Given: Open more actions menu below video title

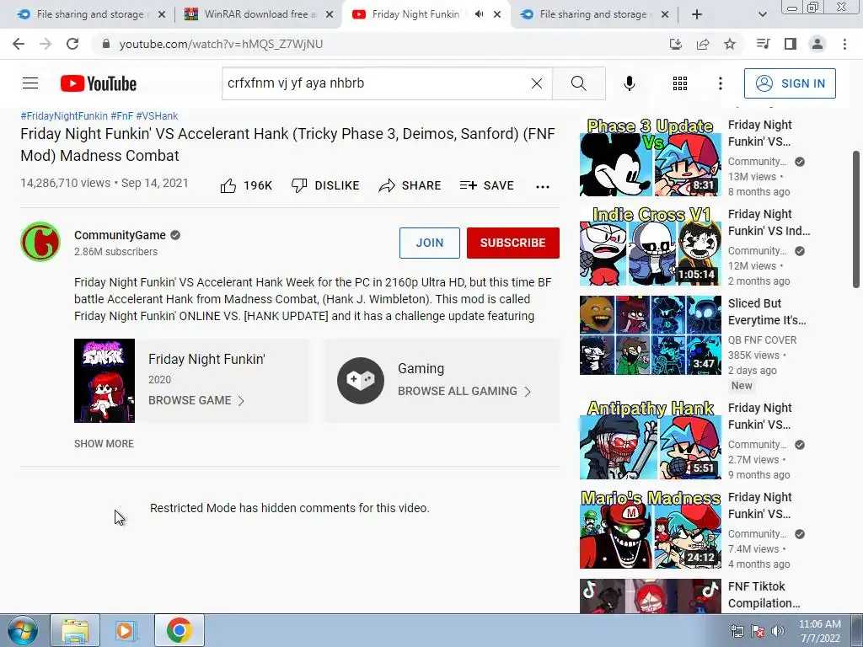Looking at the screenshot, I should click(x=543, y=186).
